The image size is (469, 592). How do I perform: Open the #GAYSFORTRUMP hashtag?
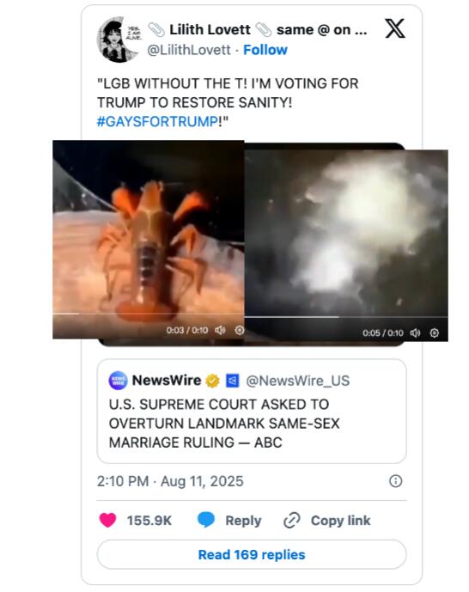[157, 121]
